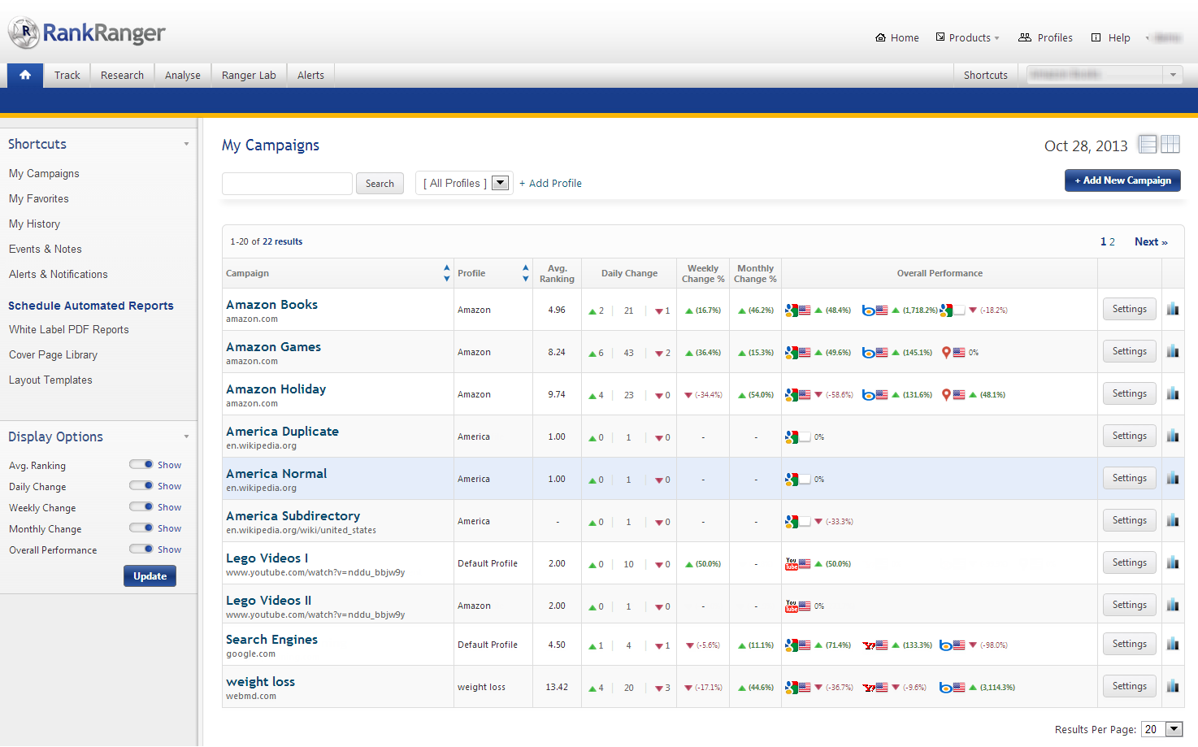Toggle Weekly Change display switch
Image resolution: width=1198 pixels, height=747 pixels.
tap(141, 507)
